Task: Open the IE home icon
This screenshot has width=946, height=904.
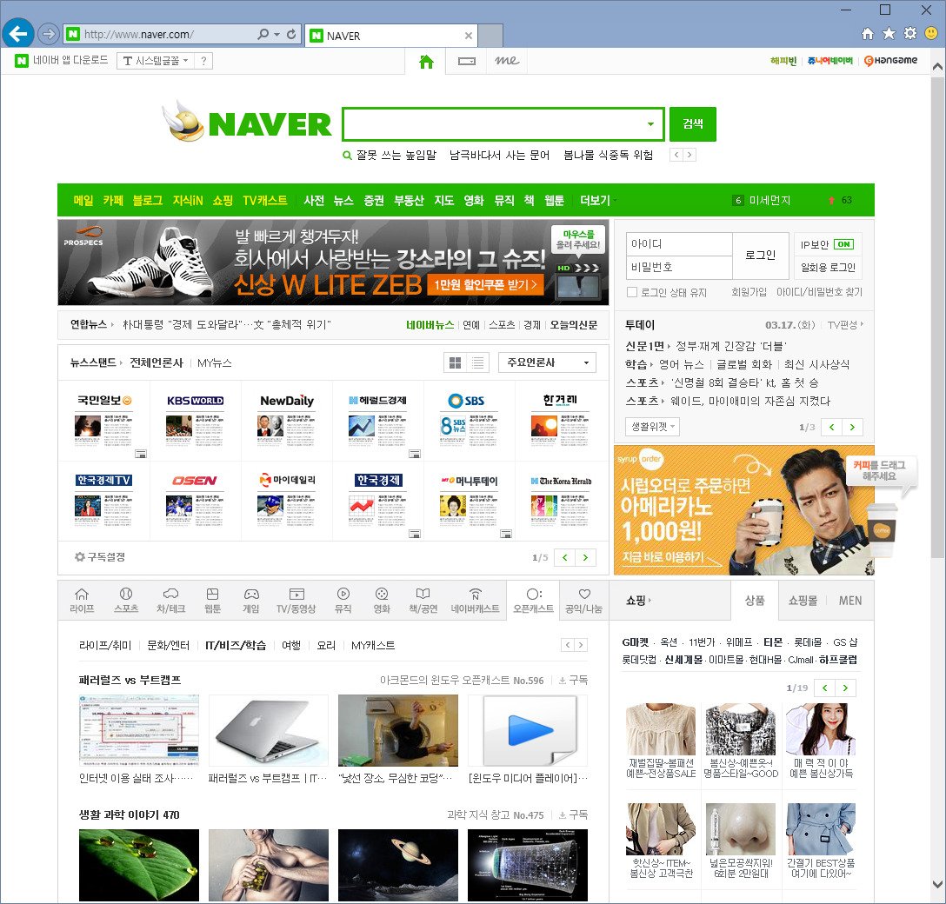Action: click(x=868, y=34)
